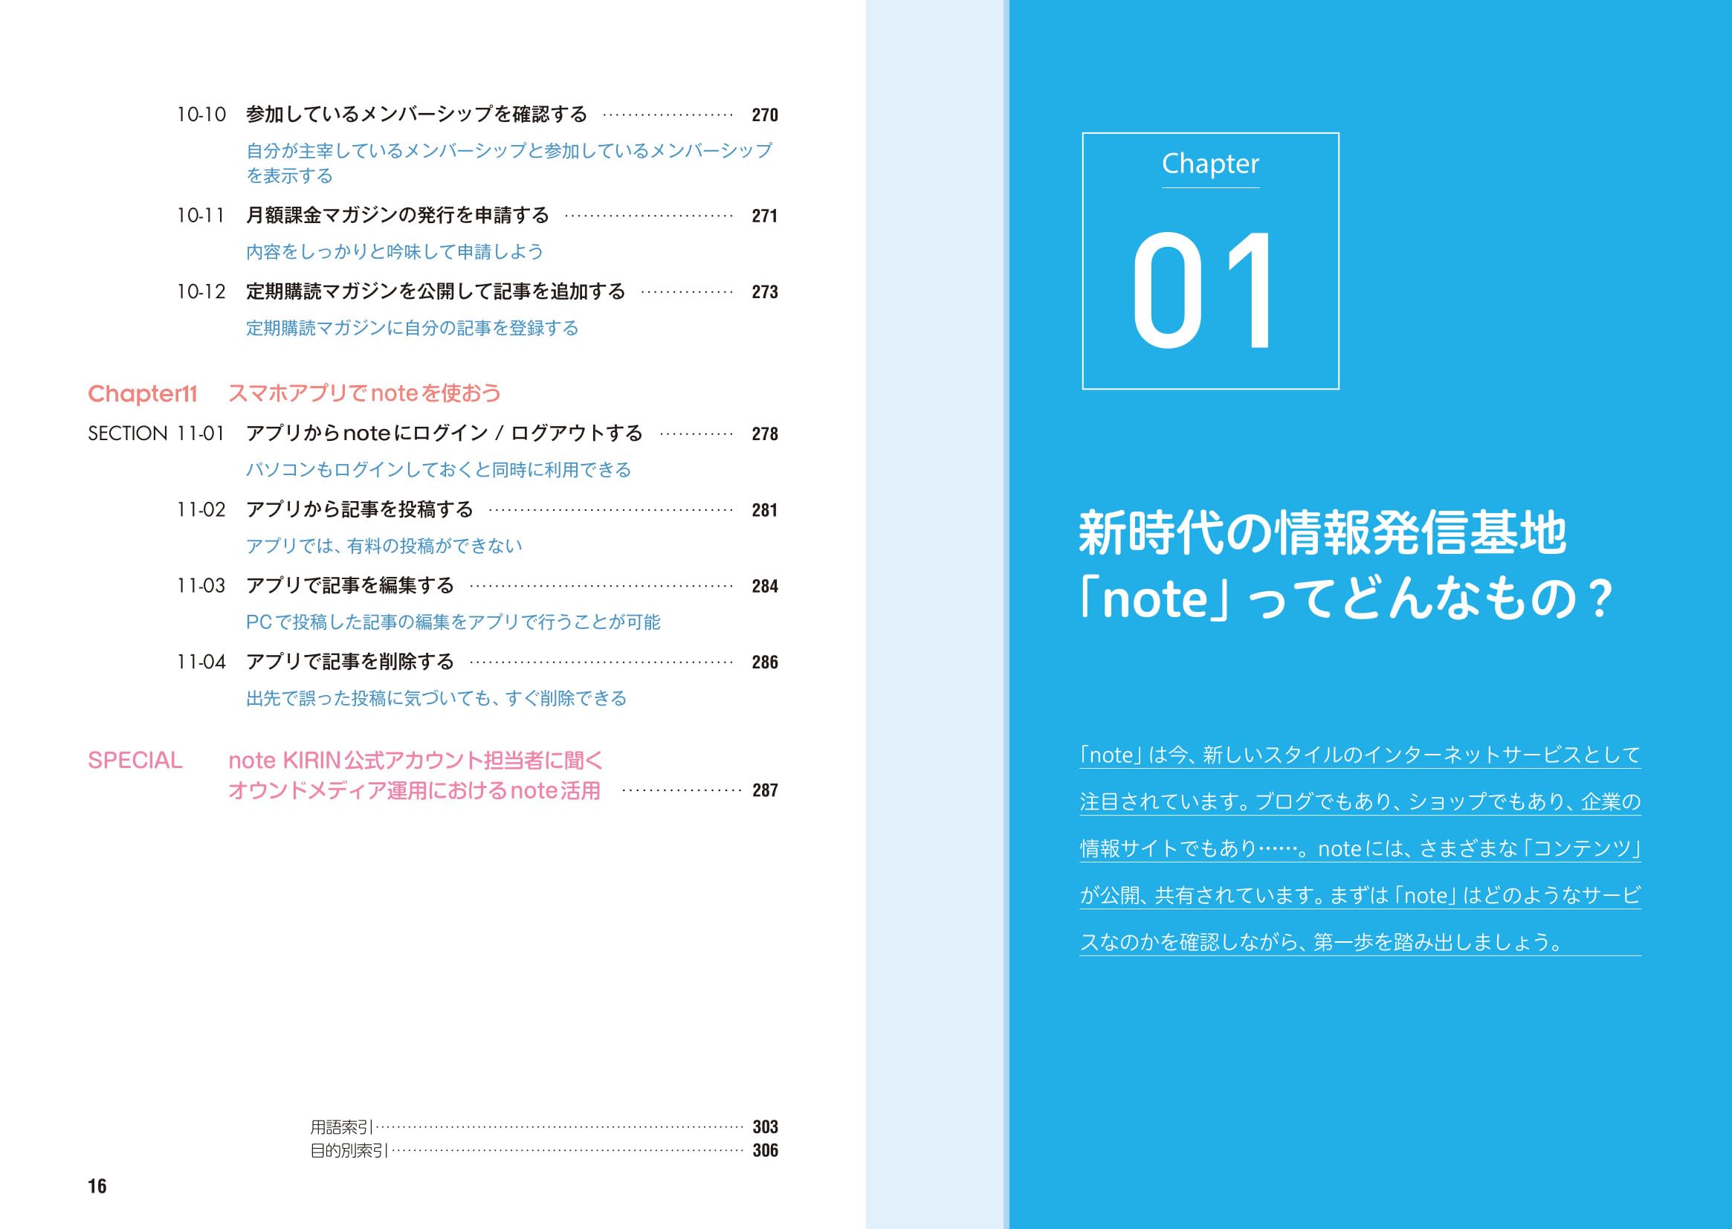The height and width of the screenshot is (1229, 1732).
Task: Click the SPECIAL label heading
Action: [135, 761]
